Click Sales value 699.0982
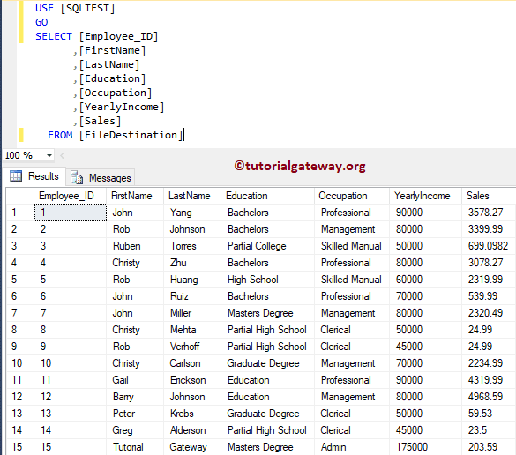Viewport: 516px width, 455px height. tap(489, 246)
